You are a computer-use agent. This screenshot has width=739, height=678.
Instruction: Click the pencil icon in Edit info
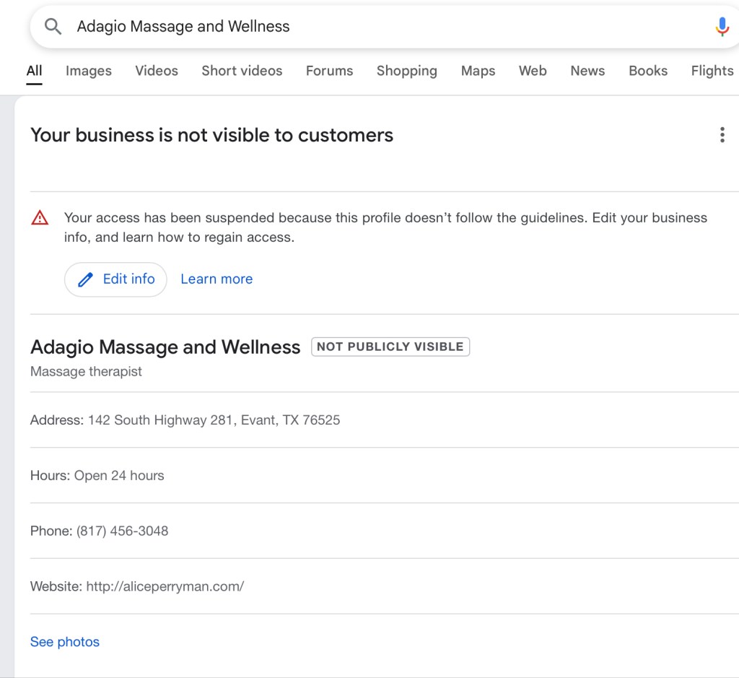point(86,279)
